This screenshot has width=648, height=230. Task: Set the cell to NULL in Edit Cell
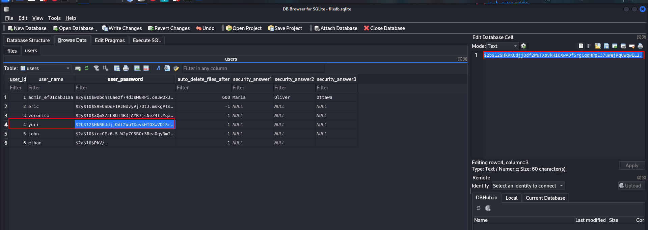[x=631, y=46]
